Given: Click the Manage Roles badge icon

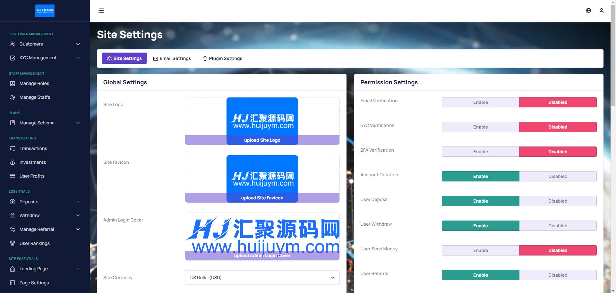Looking at the screenshot, I should pyautogui.click(x=13, y=83).
